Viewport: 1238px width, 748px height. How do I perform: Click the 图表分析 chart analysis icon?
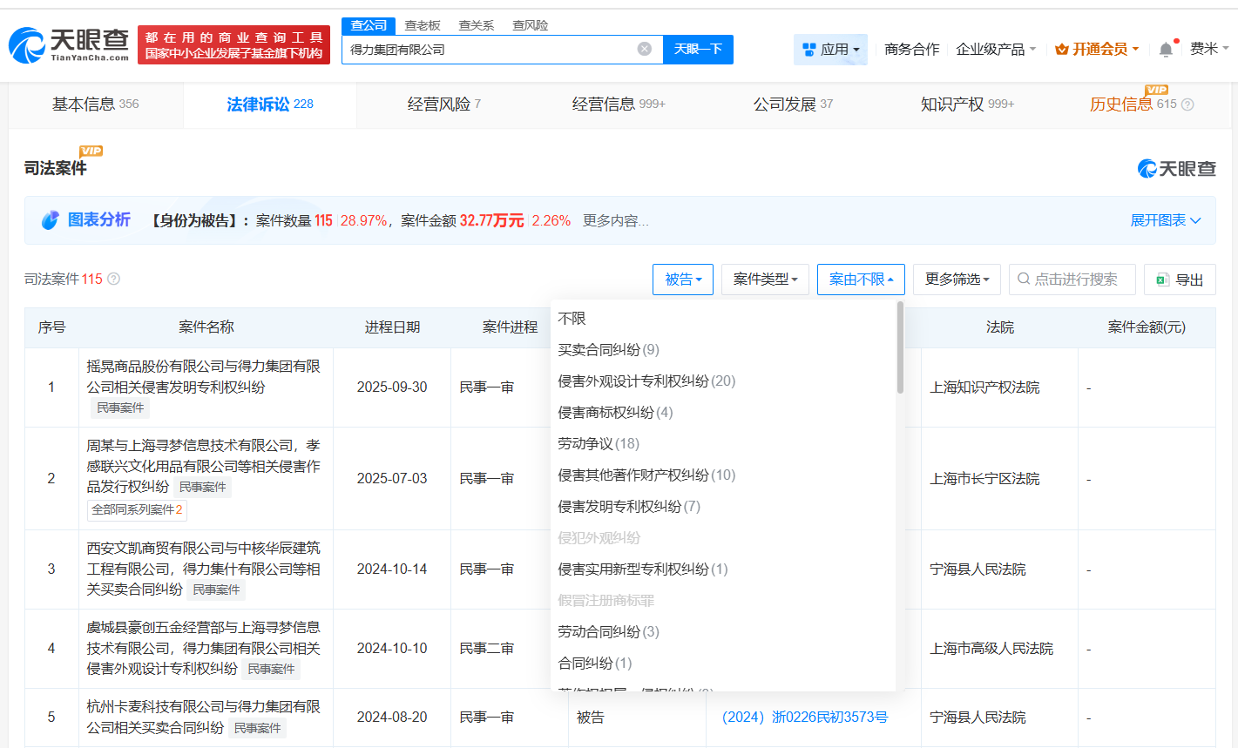click(51, 219)
